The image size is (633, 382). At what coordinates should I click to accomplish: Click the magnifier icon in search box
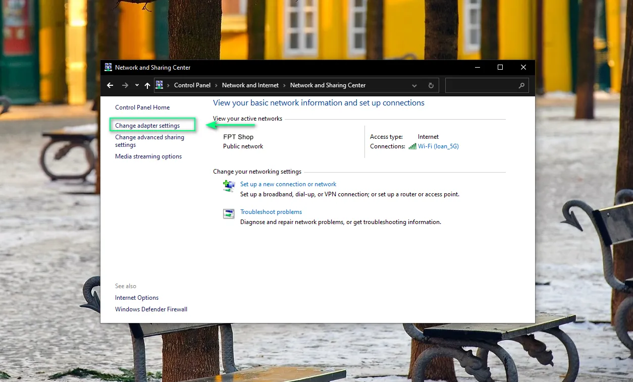(x=521, y=86)
